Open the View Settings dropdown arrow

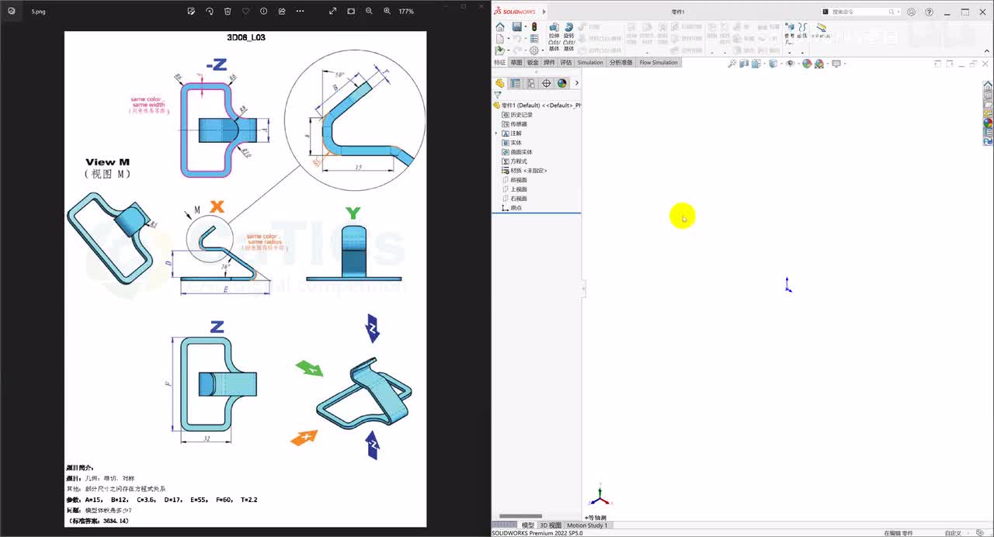(844, 64)
